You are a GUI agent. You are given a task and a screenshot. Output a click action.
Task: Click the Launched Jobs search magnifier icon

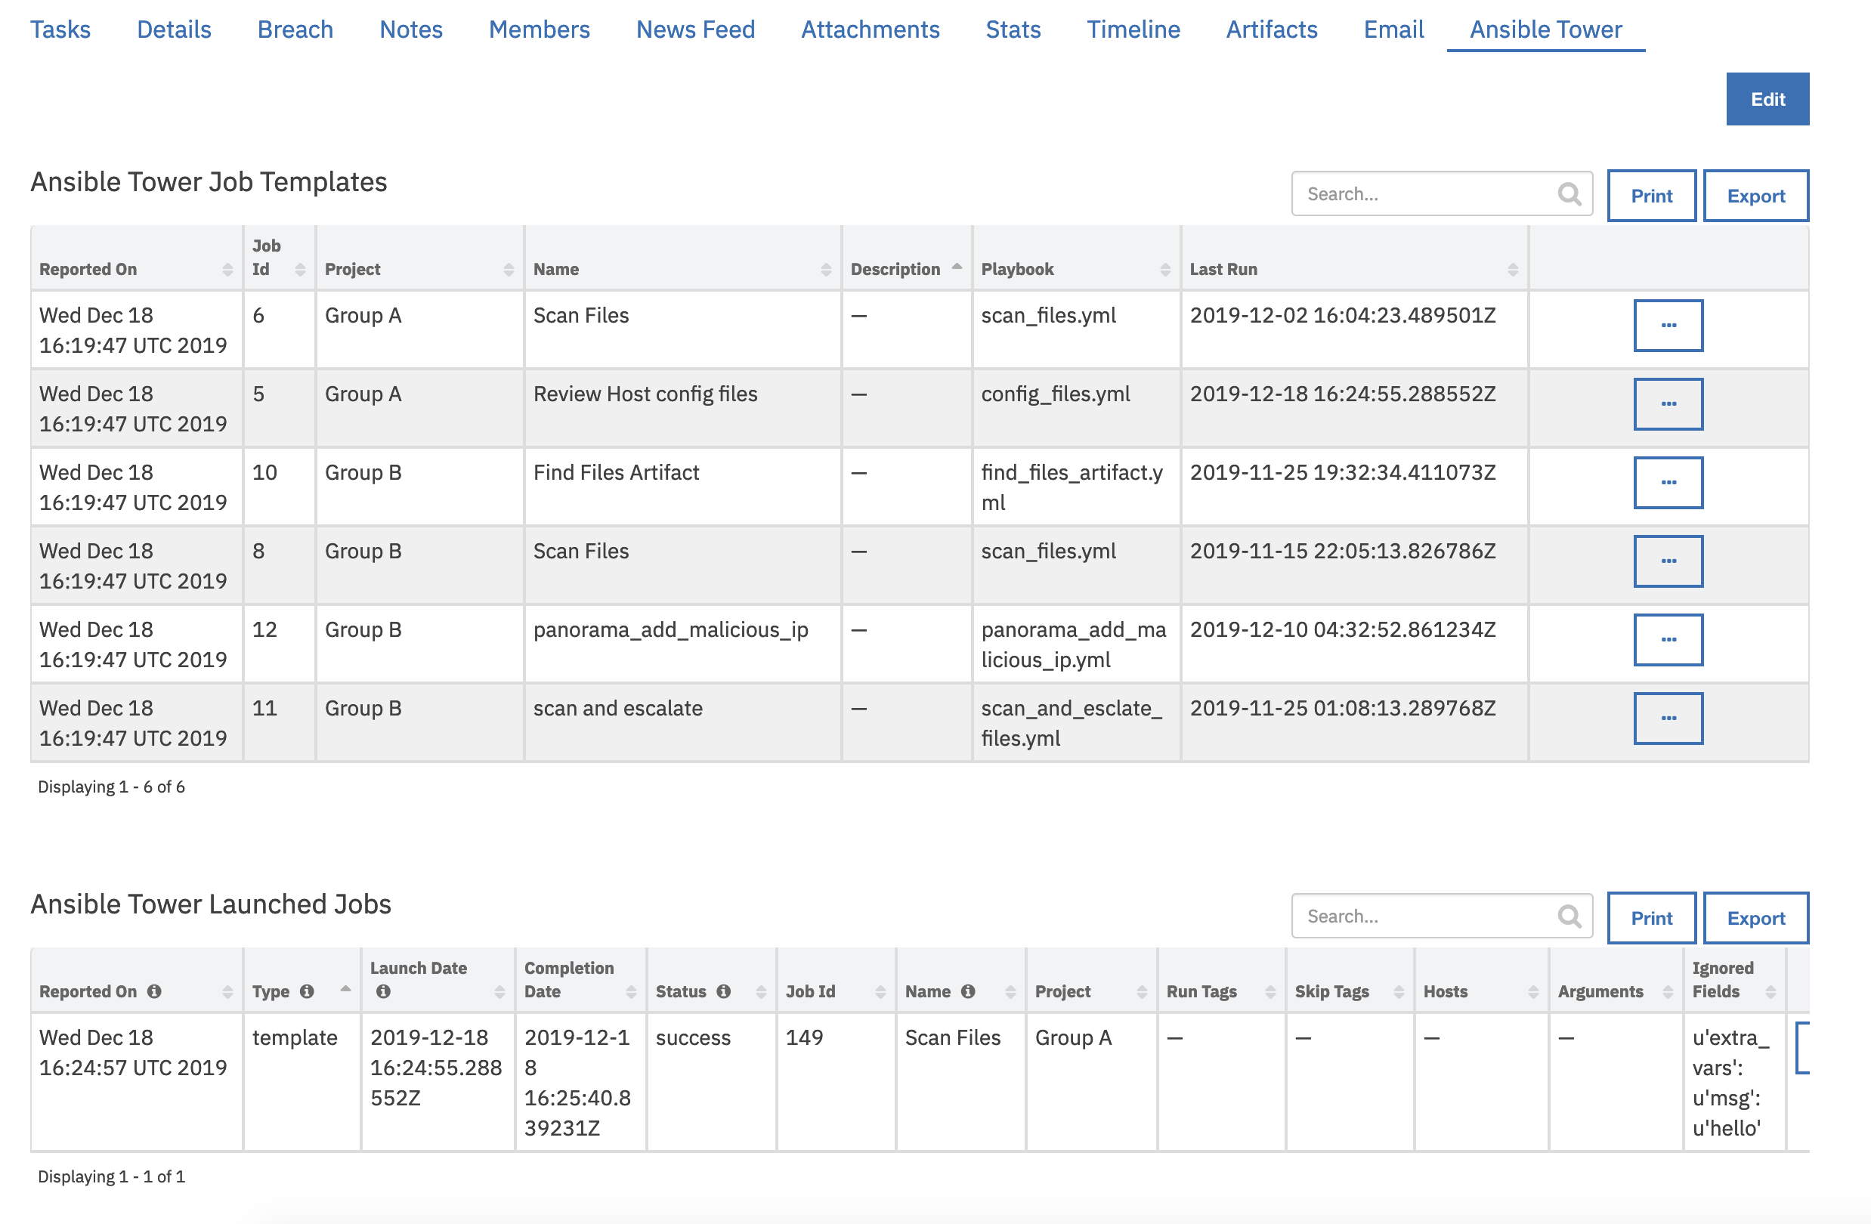(1569, 916)
